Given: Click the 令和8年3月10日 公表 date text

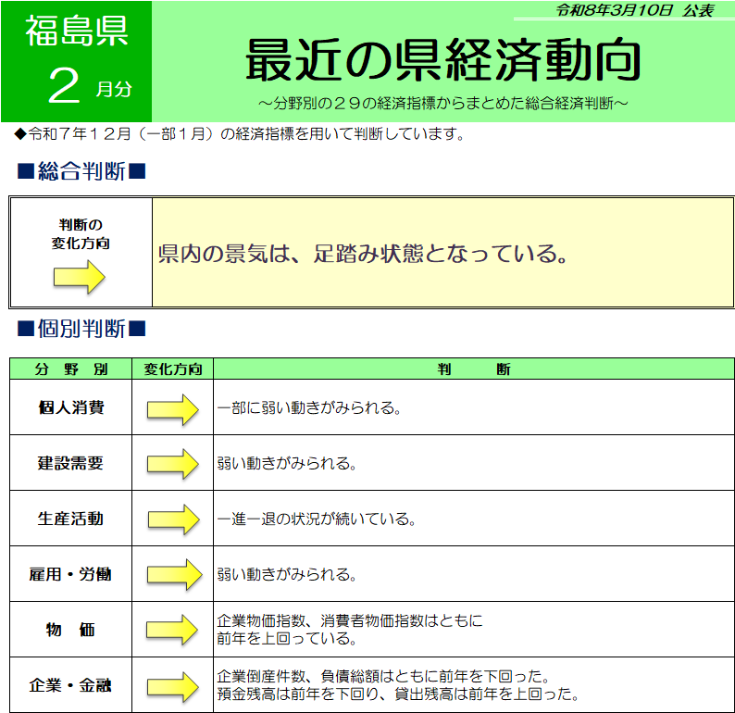Looking at the screenshot, I should click(x=633, y=10).
